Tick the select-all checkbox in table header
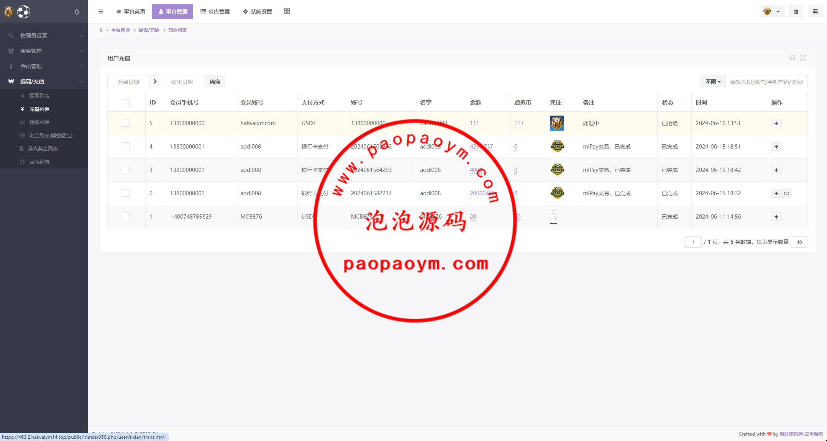Screen dimensions: 827x441 tap(126, 103)
